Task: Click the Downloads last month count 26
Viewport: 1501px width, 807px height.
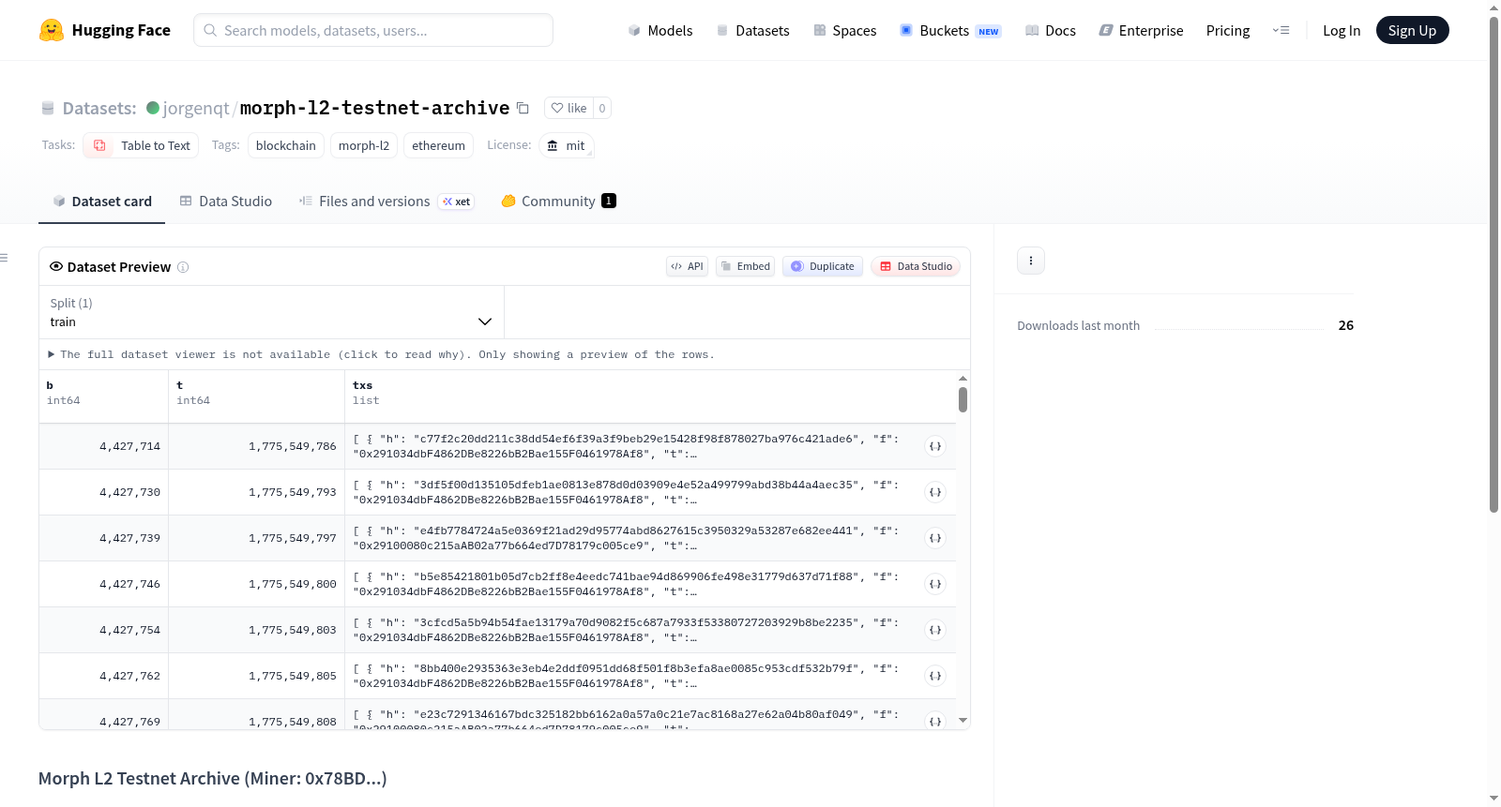Action: (1346, 325)
